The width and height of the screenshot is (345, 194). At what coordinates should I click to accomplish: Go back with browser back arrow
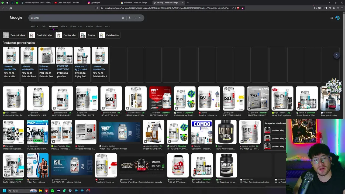(x=3, y=8)
